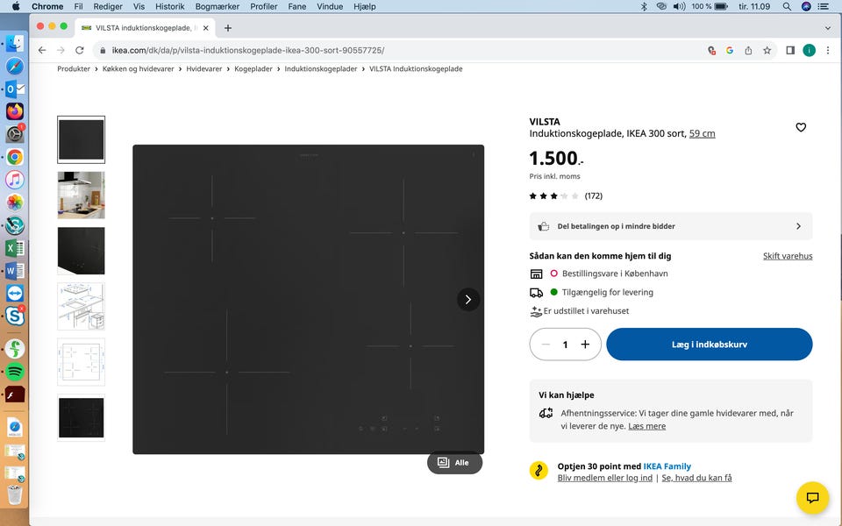Click the Chrome back arrow
The width and height of the screenshot is (842, 526).
coord(42,51)
